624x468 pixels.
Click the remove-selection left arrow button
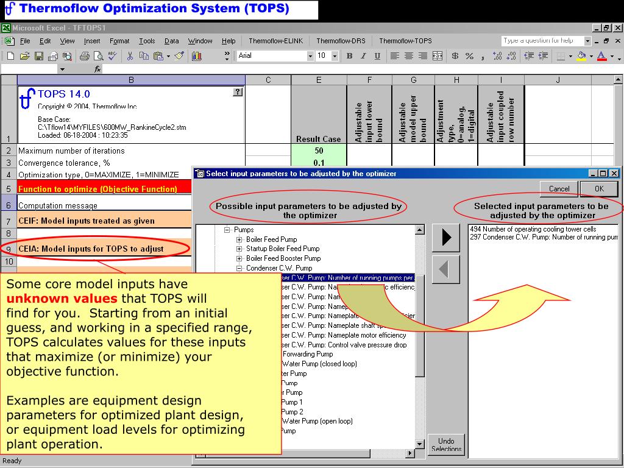tap(445, 269)
